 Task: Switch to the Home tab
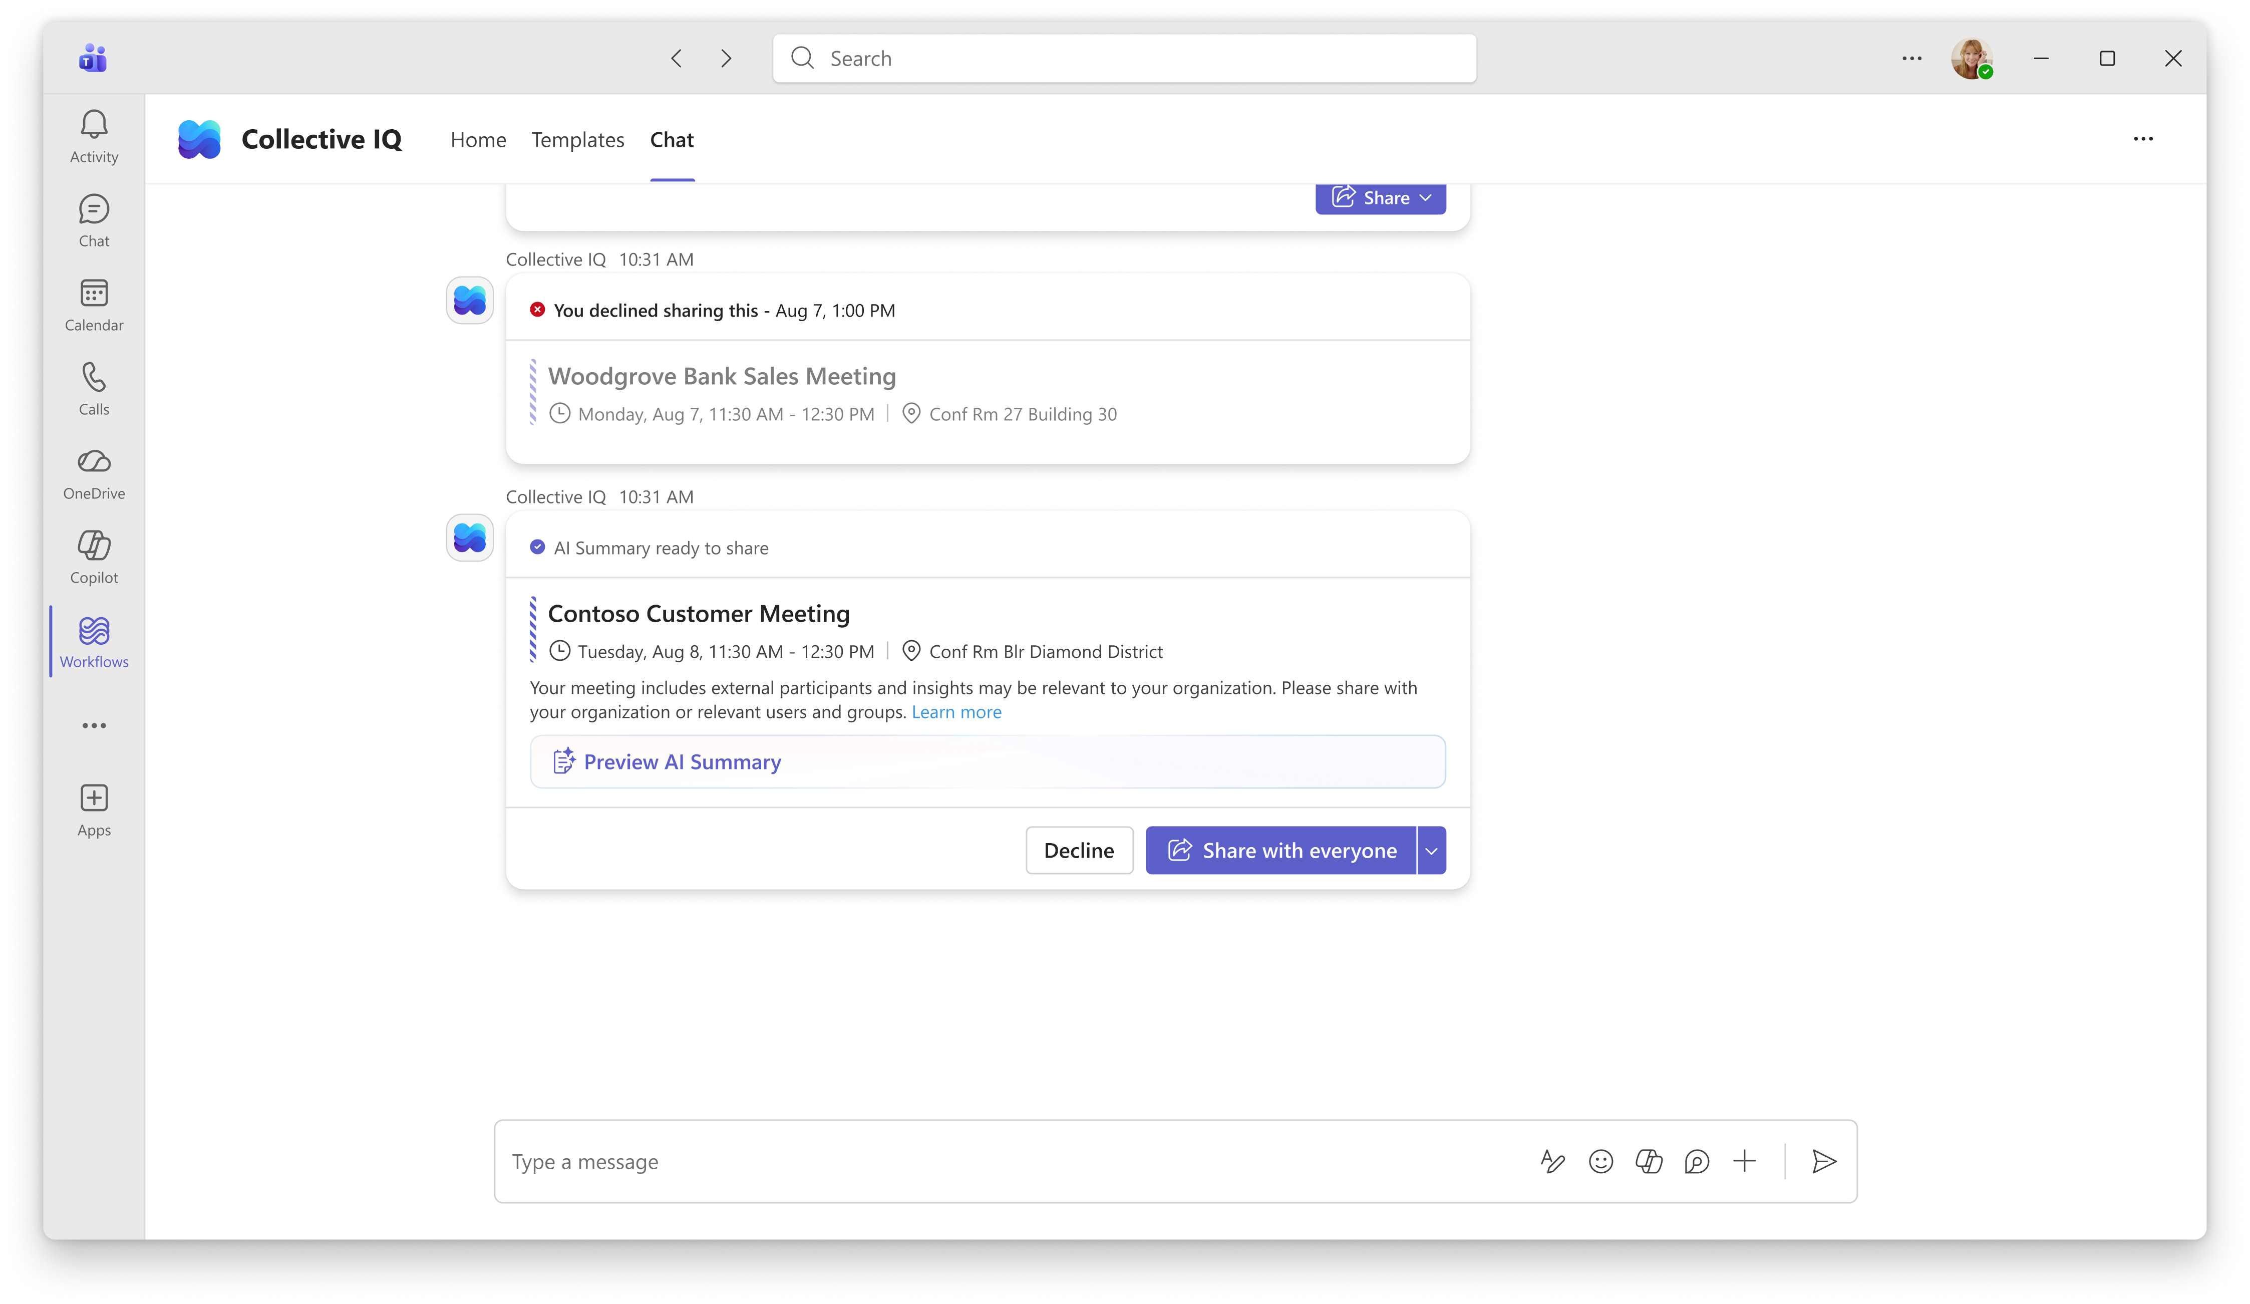pos(478,139)
